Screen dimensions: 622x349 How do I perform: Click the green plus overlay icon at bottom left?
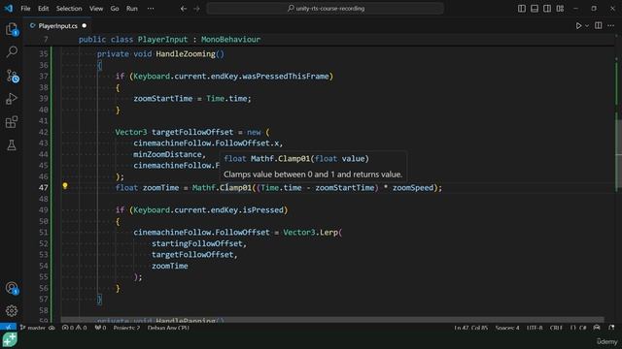pos(10,339)
